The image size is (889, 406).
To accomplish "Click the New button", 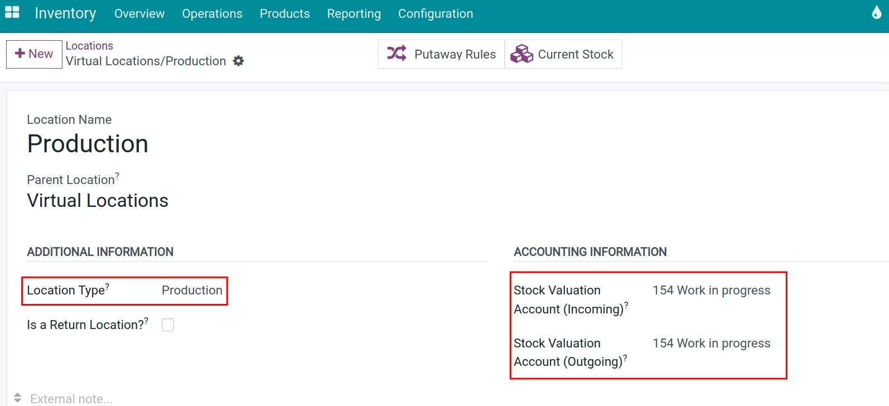I will 34,54.
